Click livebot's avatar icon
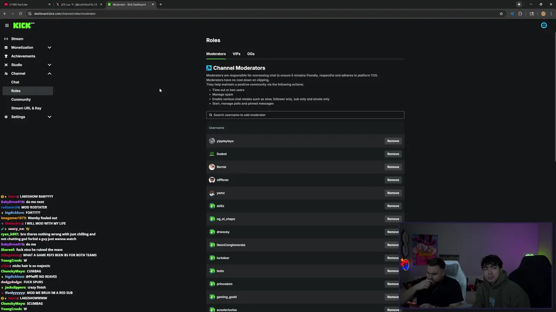 212,154
